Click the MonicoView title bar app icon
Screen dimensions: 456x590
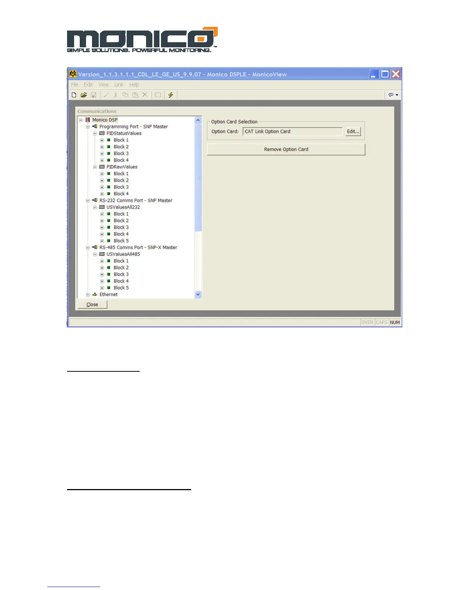pyautogui.click(x=73, y=74)
